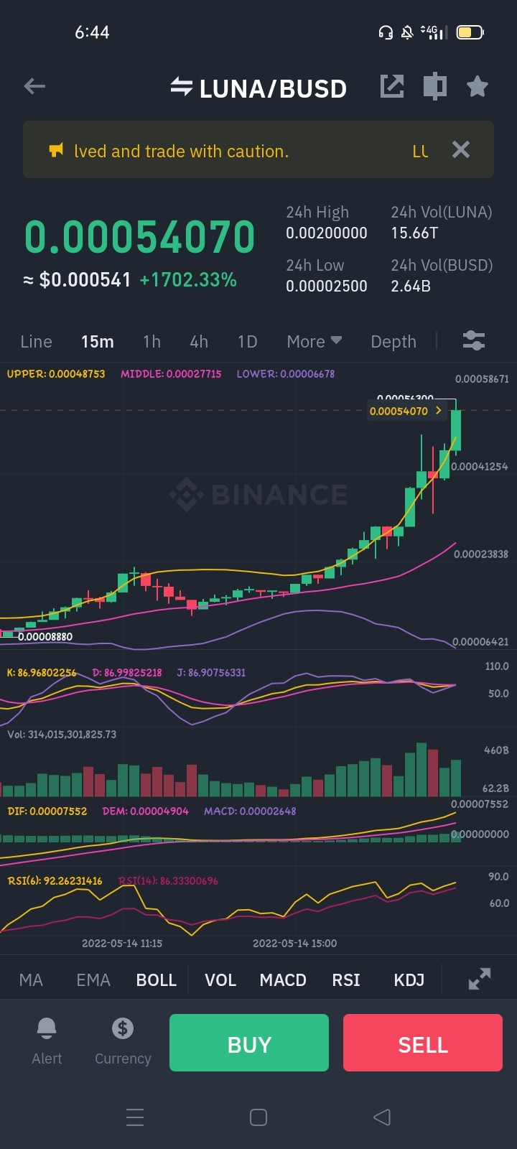Screen dimensions: 517x1149
Task: Tap the red SELL button
Action: pyautogui.click(x=423, y=1043)
